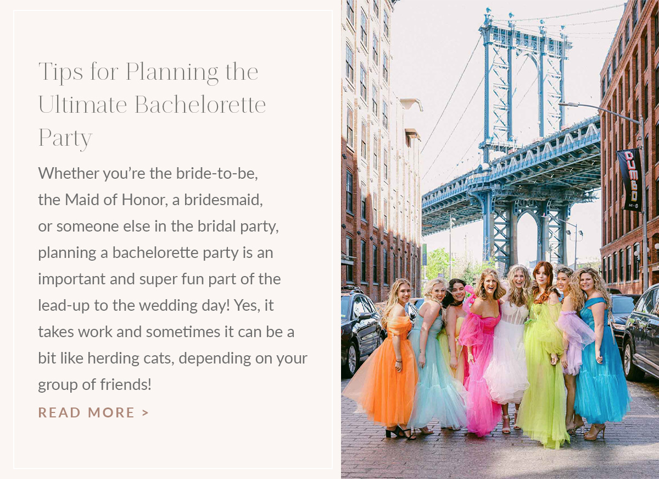Click the DUMBO banner on the lamp post
The width and height of the screenshot is (659, 479).
point(629,179)
